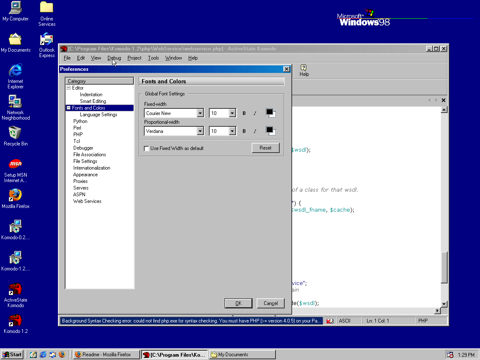Toggle bold for the Fixed-width font
480x360 pixels.
[x=244, y=113]
